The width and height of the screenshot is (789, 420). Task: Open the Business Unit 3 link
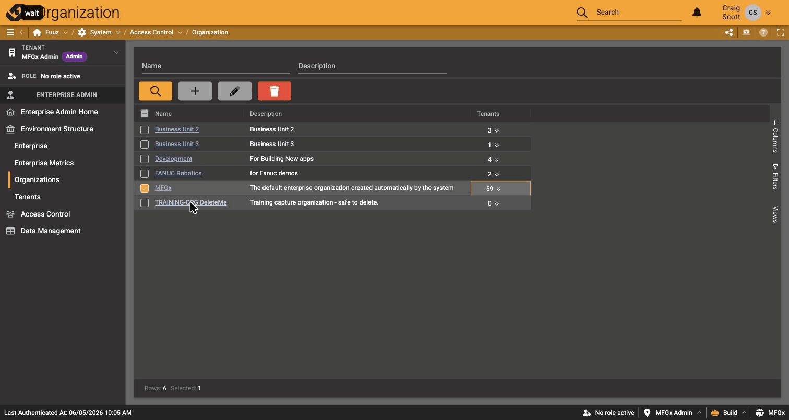click(177, 144)
